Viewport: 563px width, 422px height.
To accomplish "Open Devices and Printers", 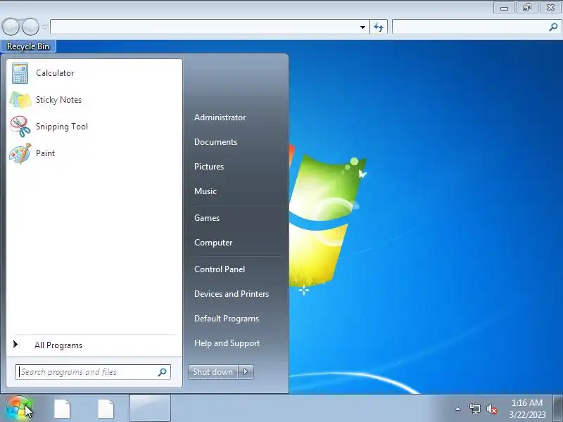I will [x=232, y=294].
